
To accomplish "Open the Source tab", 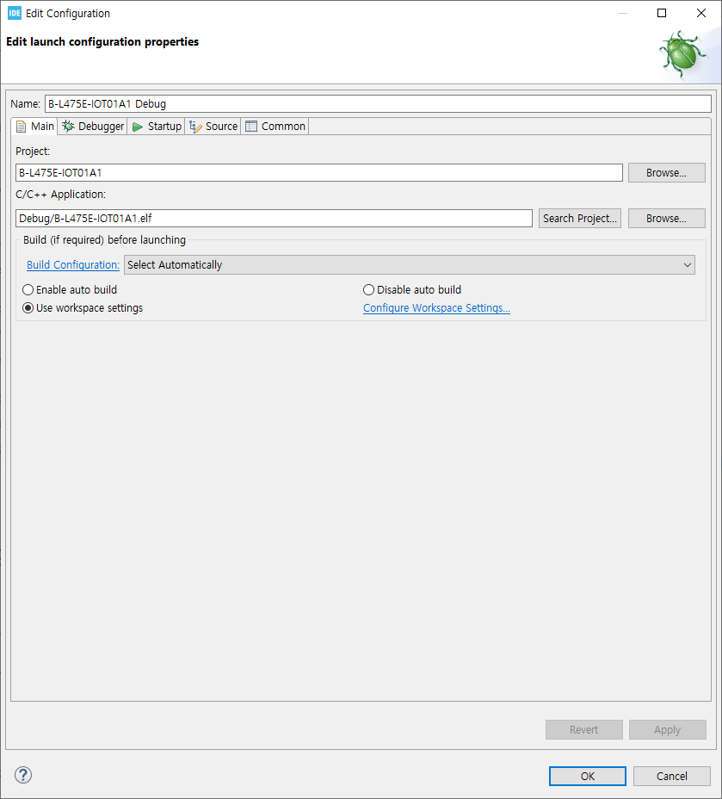I will pos(213,127).
